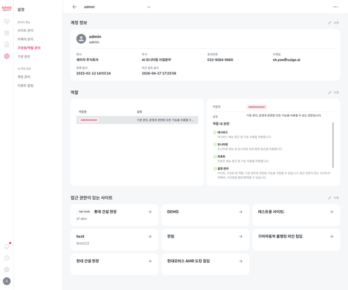Image resolution: width=348 pixels, height=290 pixels.
Task: Click the 기본 사이트 badge on 롯데 card
Action: coord(84,211)
